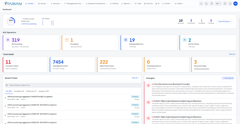Open the EN language dropdown
Screen dimensions: 240x124
(x=218, y=3)
